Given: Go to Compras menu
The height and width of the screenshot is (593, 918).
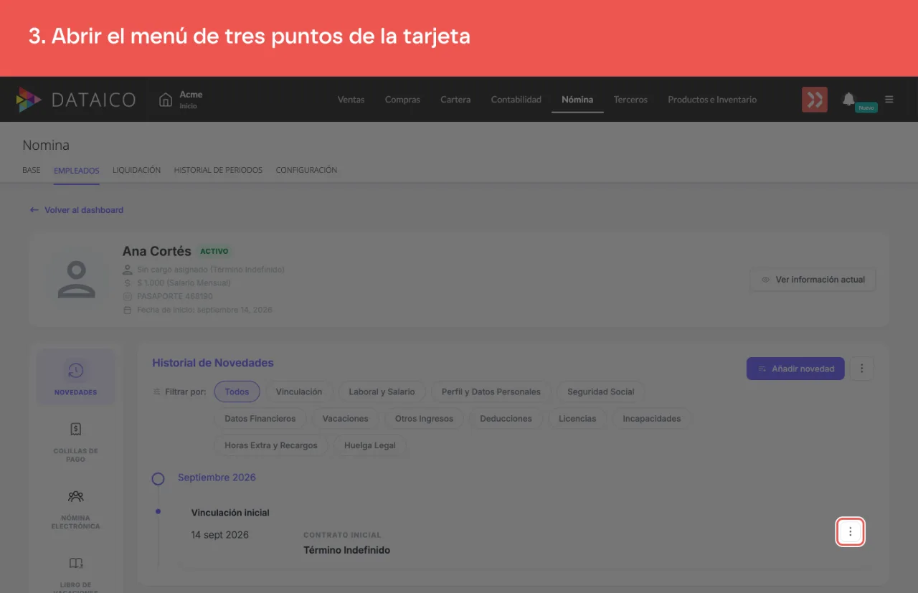Looking at the screenshot, I should click(402, 100).
